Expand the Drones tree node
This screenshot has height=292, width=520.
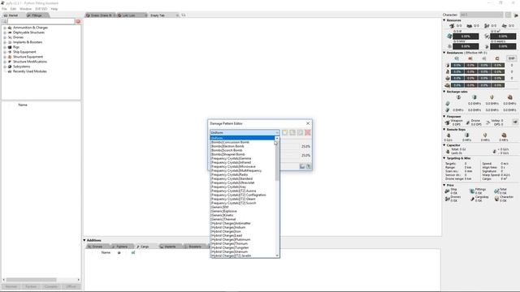(x=5, y=37)
